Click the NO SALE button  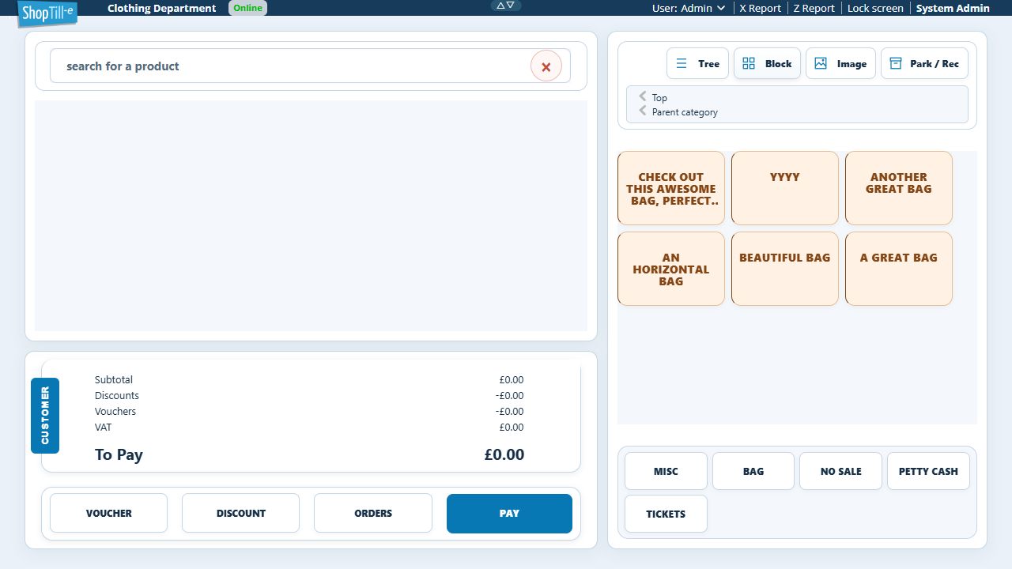(x=840, y=471)
